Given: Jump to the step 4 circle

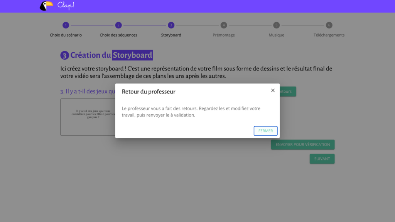Looking at the screenshot, I should pyautogui.click(x=224, y=25).
